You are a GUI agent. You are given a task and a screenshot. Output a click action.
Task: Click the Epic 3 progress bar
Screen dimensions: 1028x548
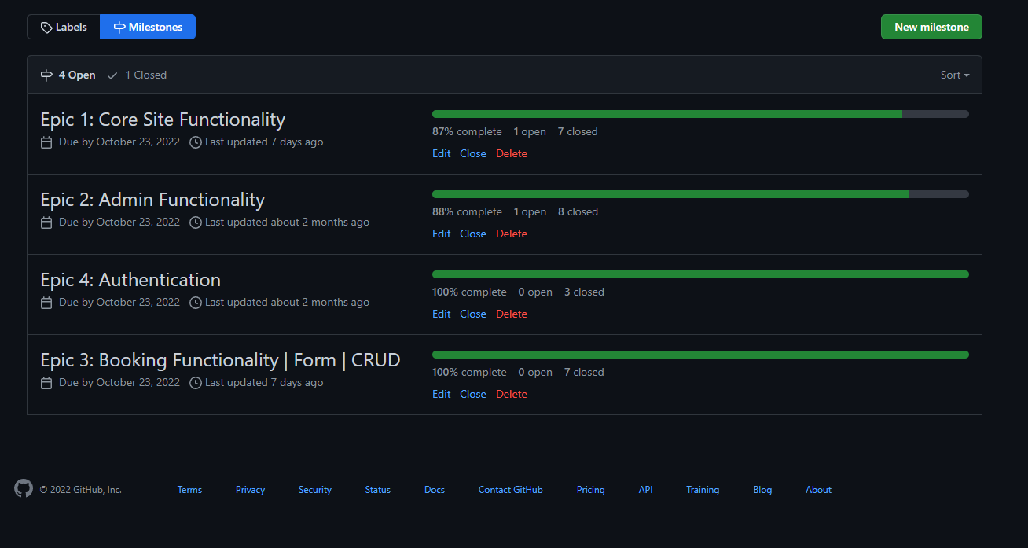point(700,355)
